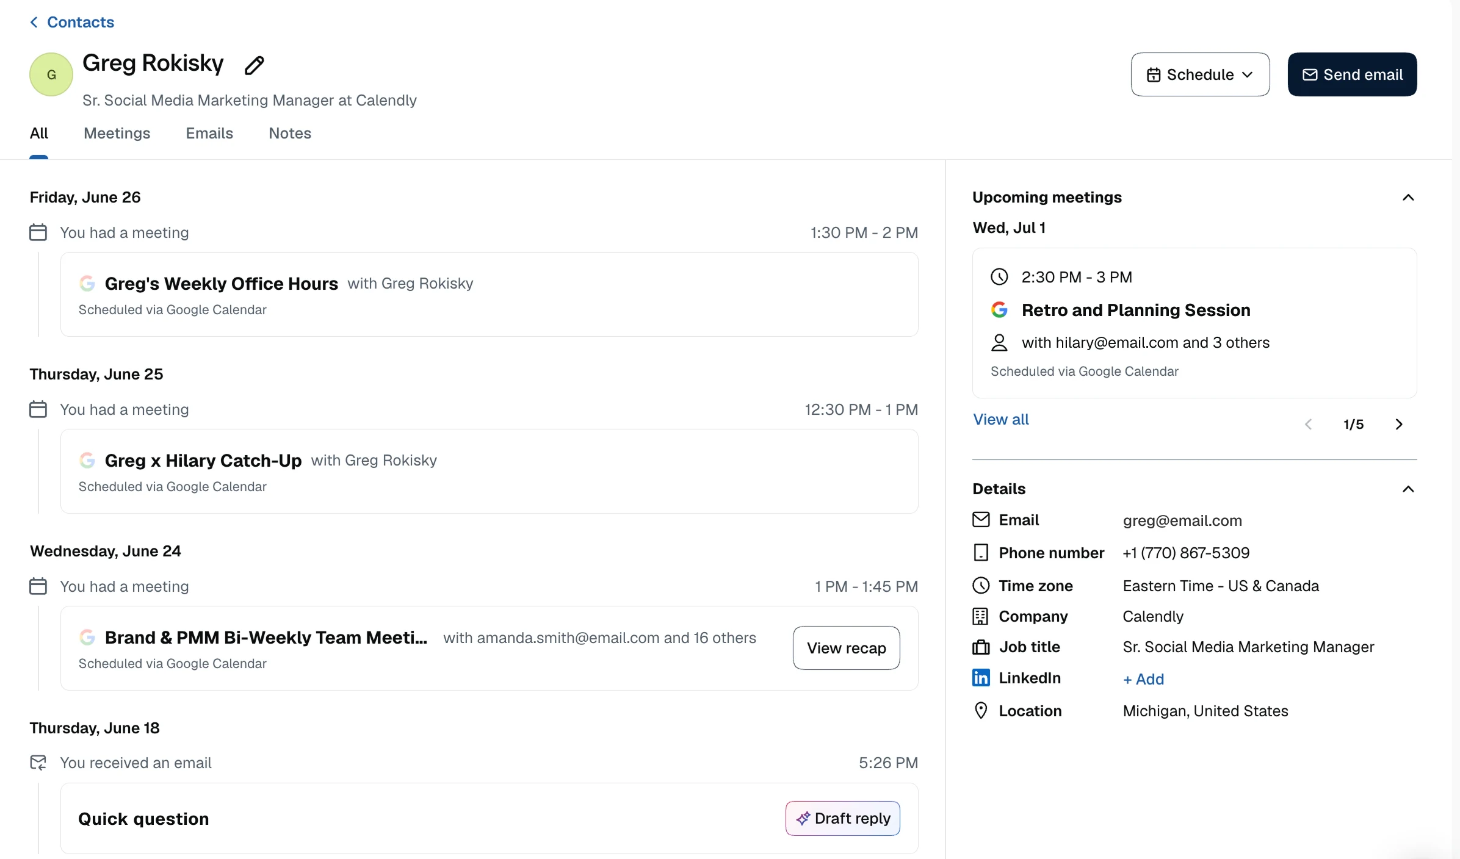
Task: Switch to the Meetings tab
Action: click(117, 133)
